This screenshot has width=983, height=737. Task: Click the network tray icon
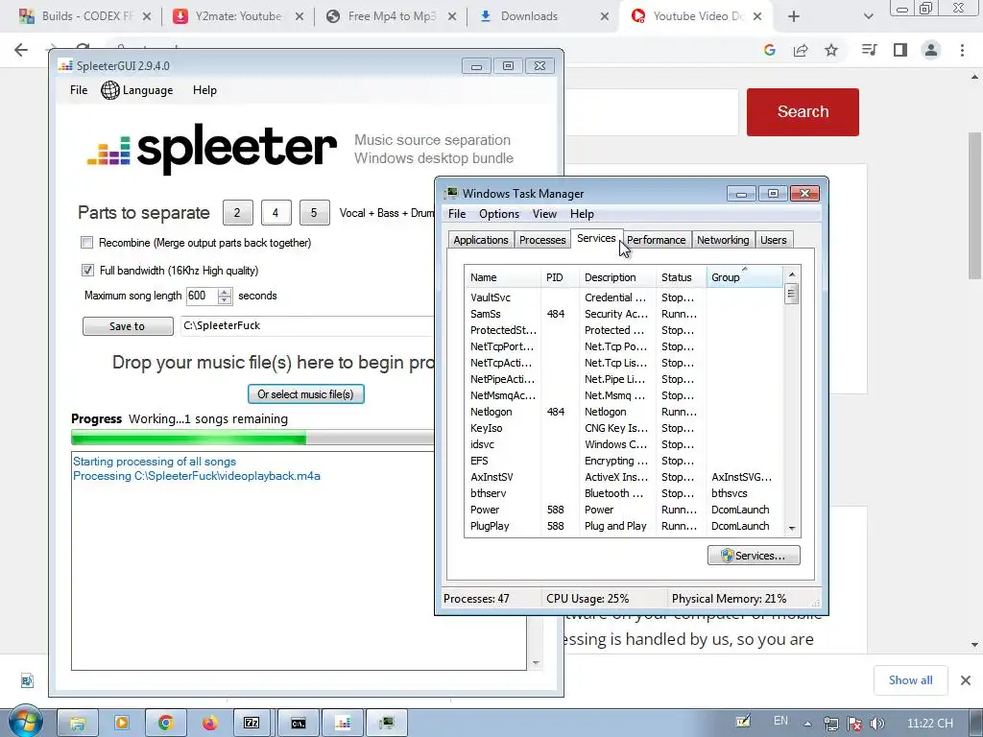(831, 724)
